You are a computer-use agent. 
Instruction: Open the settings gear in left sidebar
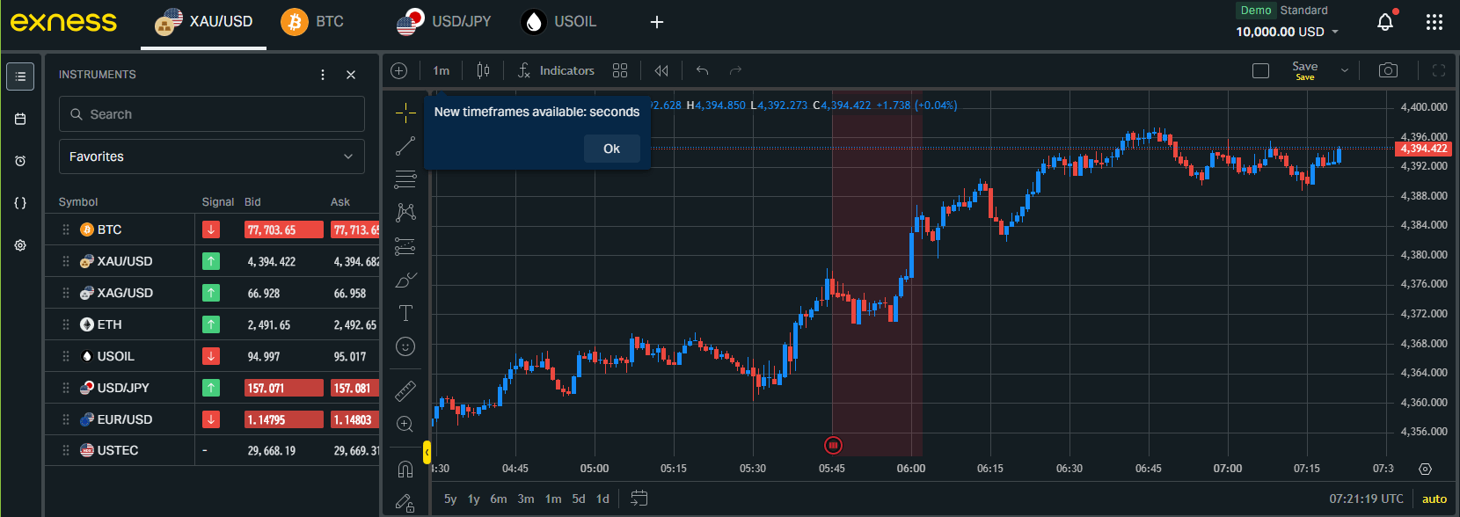coord(20,245)
